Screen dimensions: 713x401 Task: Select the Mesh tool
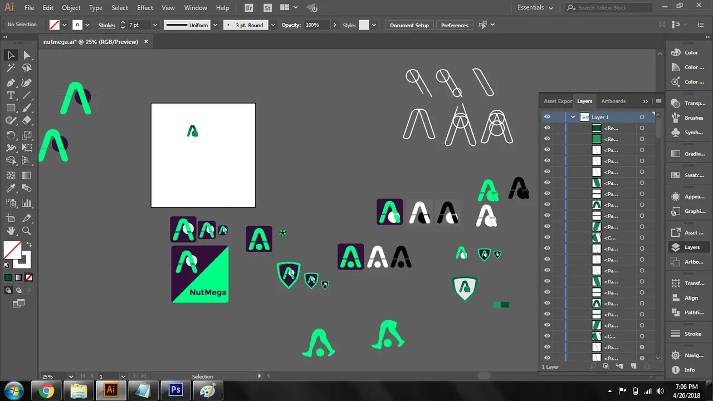pos(11,175)
